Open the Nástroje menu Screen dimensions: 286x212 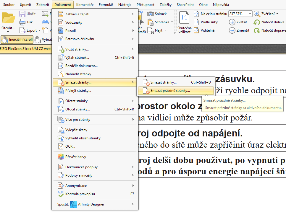pos(125,4)
